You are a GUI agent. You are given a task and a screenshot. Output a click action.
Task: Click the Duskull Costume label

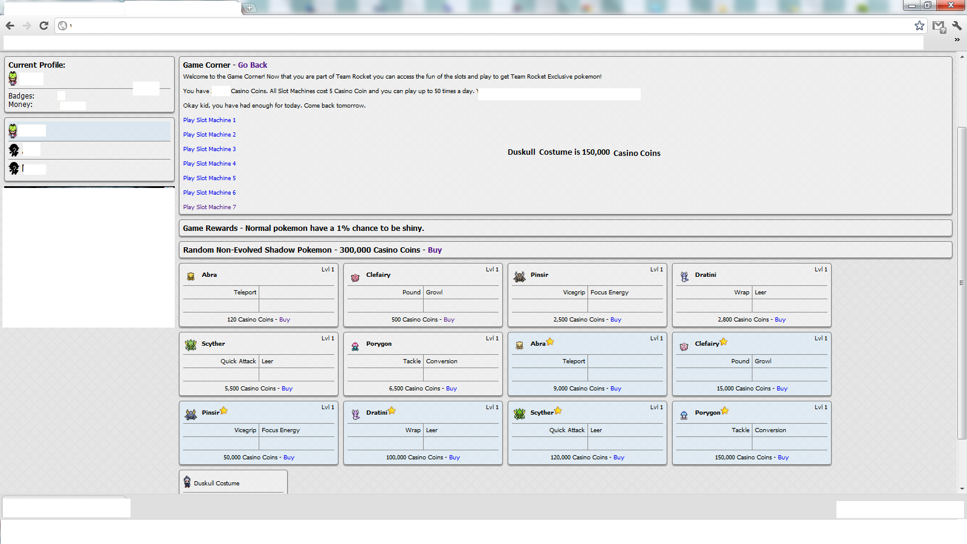[217, 484]
